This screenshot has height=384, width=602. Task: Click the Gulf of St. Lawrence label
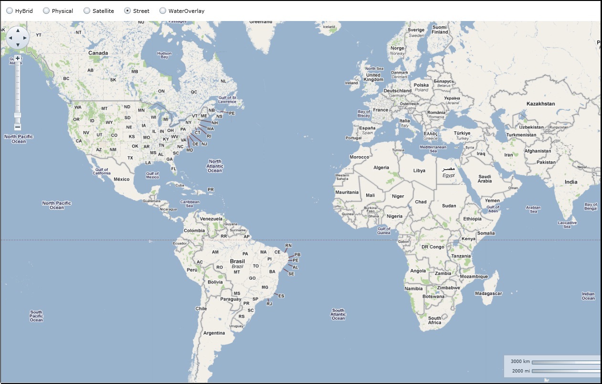tap(227, 99)
